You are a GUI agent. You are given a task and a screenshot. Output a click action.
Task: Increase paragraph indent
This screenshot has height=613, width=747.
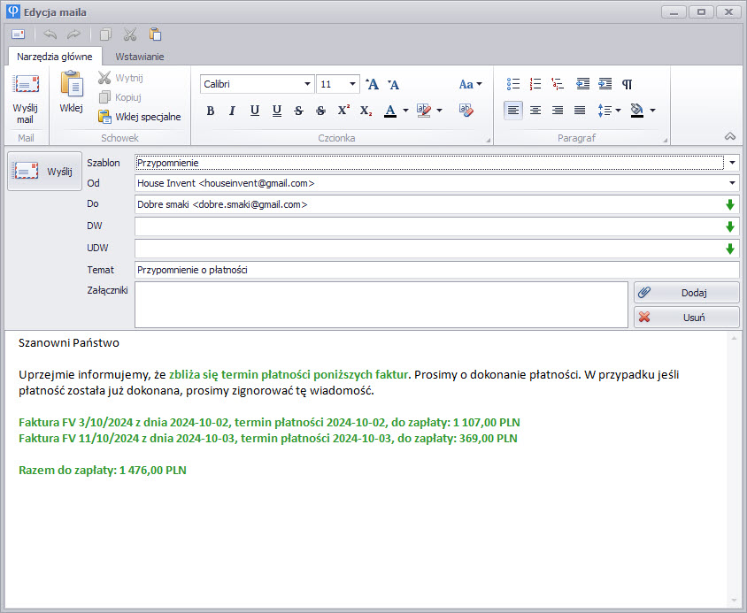(x=605, y=84)
